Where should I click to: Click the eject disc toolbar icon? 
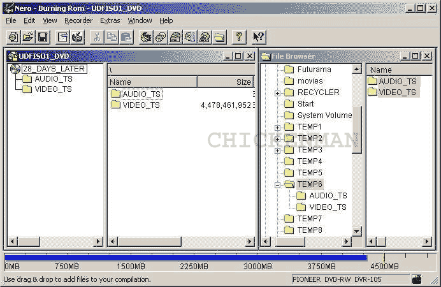205,37
